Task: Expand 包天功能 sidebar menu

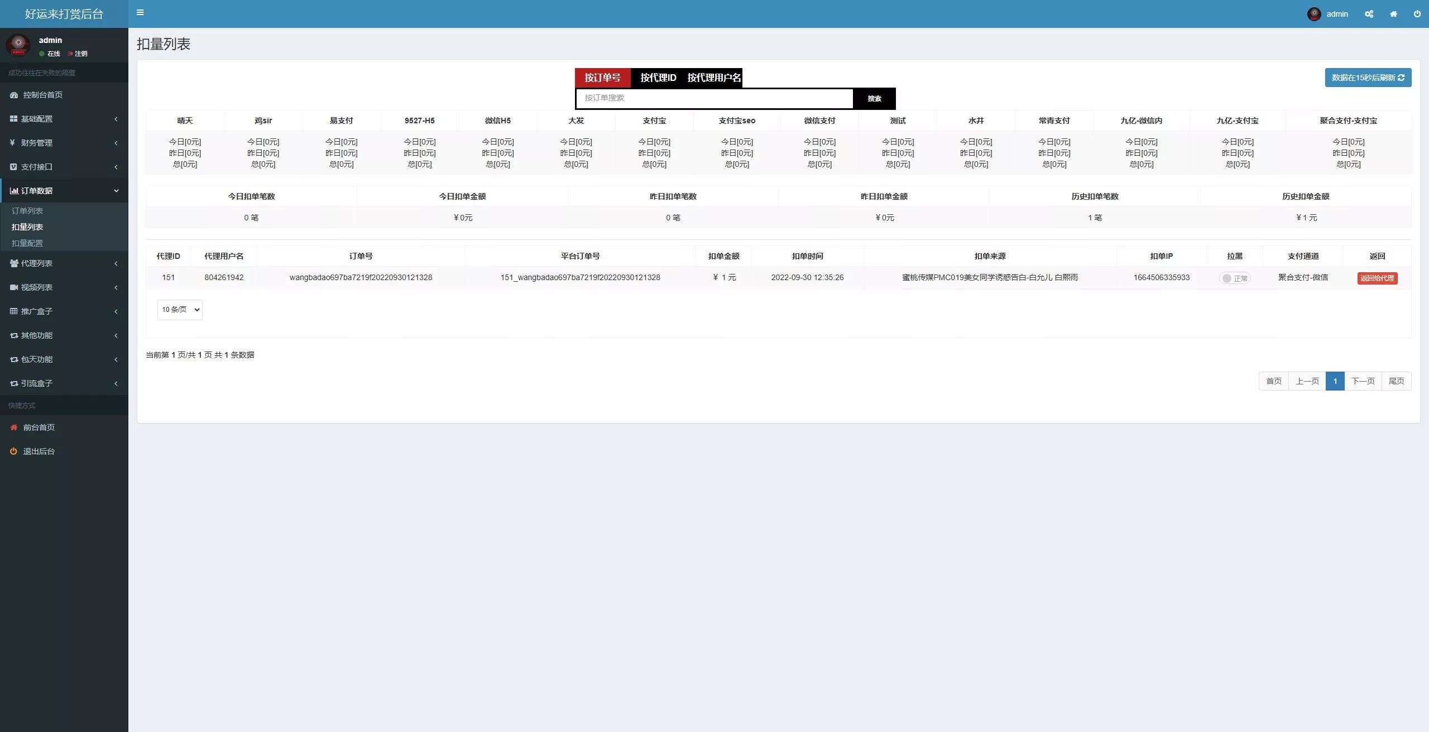Action: point(64,359)
